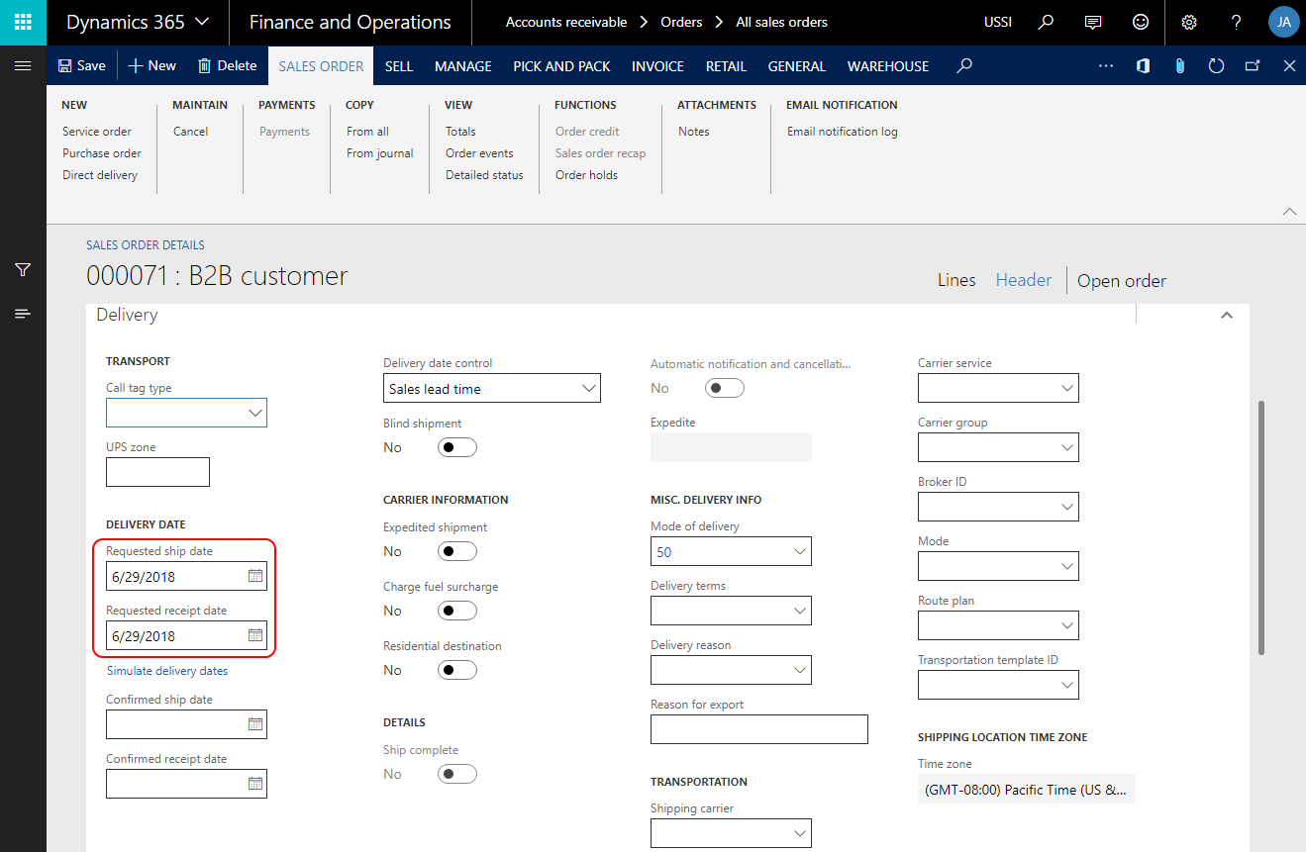Click the attachments paperclip icon
This screenshot has height=852, width=1306.
click(x=1179, y=66)
